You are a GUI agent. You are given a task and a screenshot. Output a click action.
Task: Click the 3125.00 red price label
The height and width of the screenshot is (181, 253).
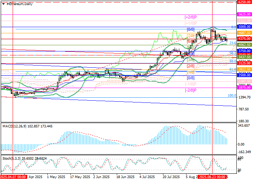[x=244, y=63]
